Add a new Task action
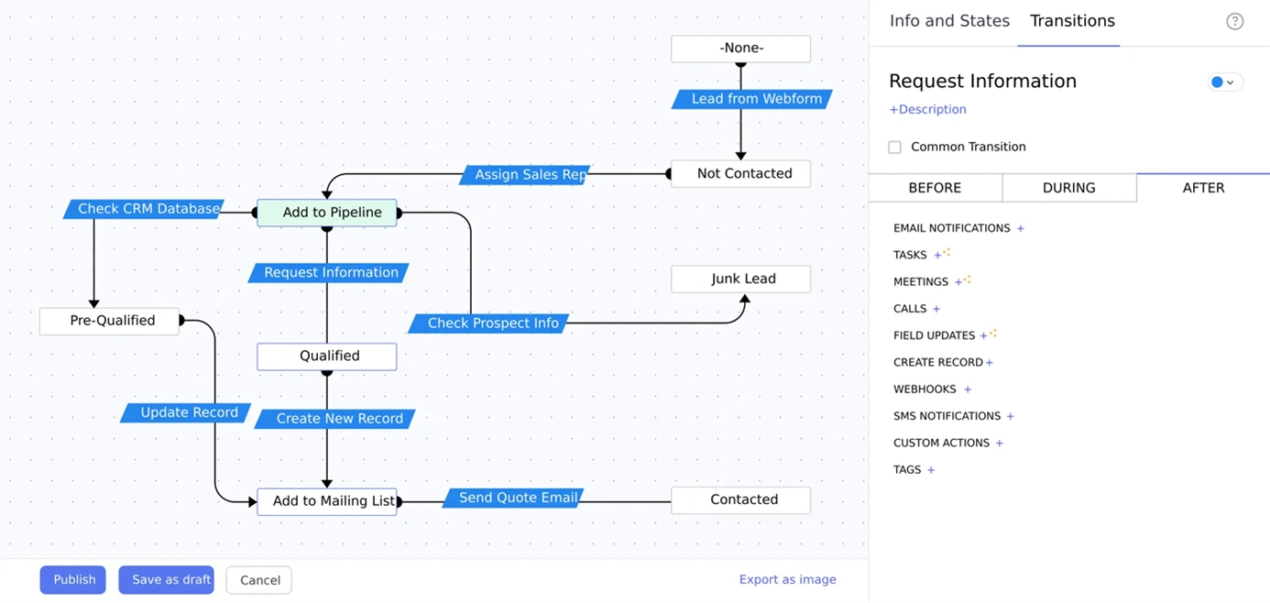This screenshot has height=603, width=1270. click(936, 254)
